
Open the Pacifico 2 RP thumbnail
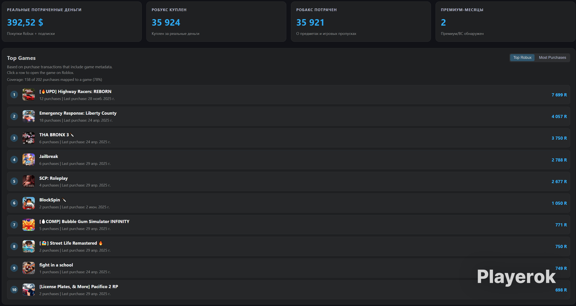point(28,290)
